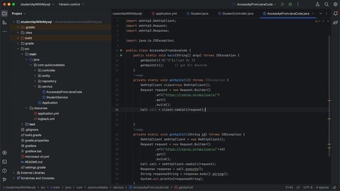Change UTF-8 file encoding

308,187
